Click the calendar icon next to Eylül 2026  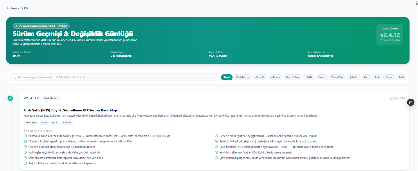click(x=391, y=98)
